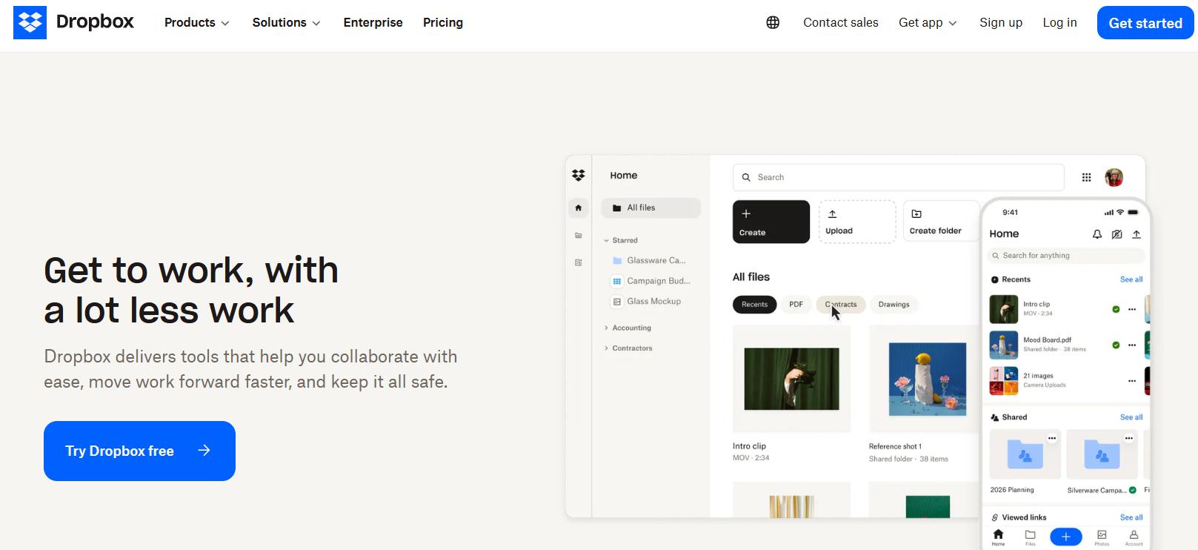Collapse the Starred section in sidebar
The image size is (1198, 550).
[606, 240]
